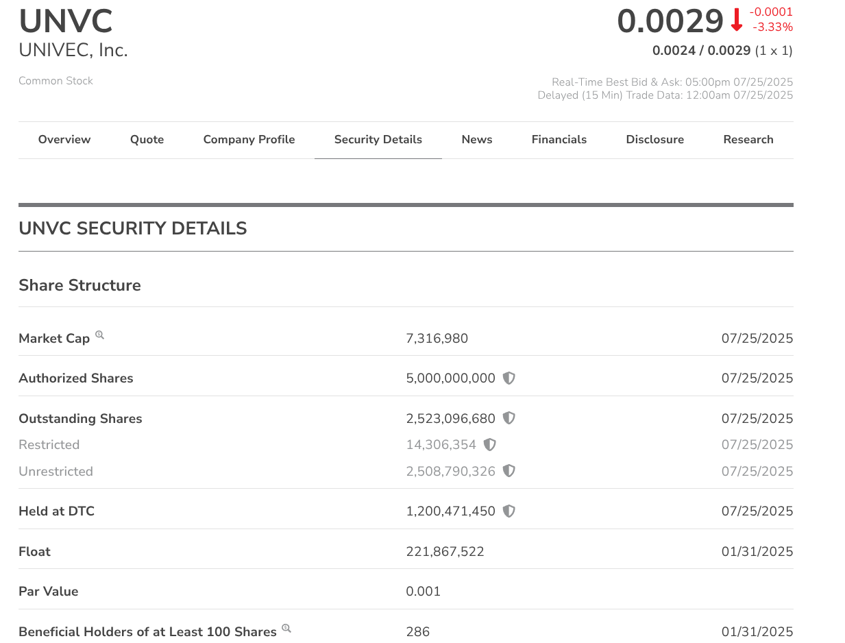Image resolution: width=845 pixels, height=643 pixels.
Task: Click the Unrestricted row date 07/25/2025
Action: point(757,472)
